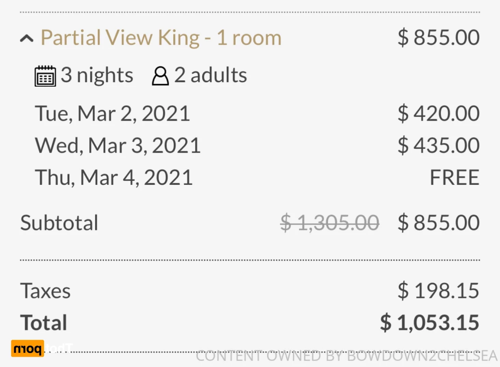Tap the bold $ 1,053.15 total amount
The height and width of the screenshot is (367, 500).
point(430,323)
